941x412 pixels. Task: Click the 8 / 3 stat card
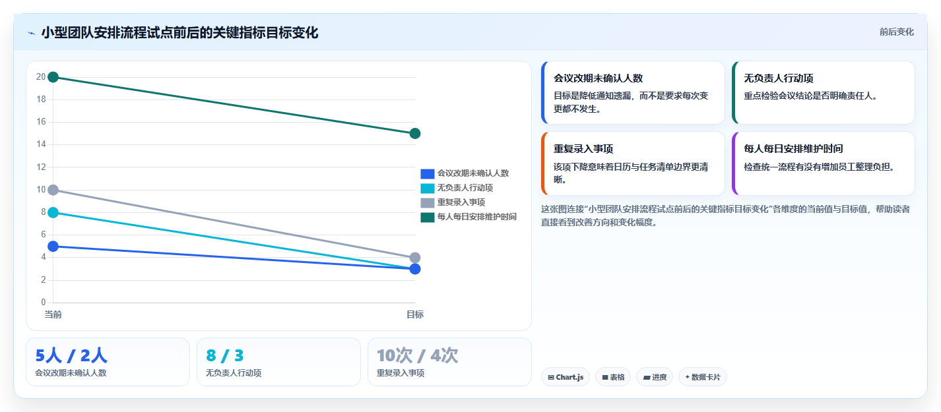[278, 362]
